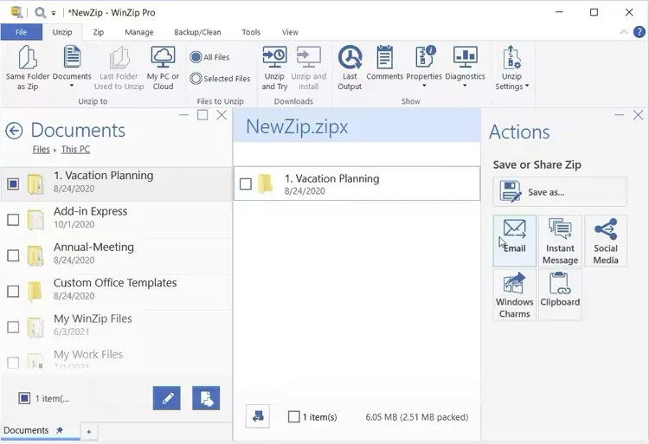Click the pin icon on Documents tab
The image size is (649, 444).
click(x=60, y=430)
